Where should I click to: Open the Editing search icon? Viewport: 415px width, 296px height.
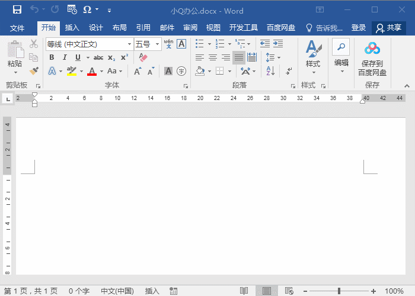tap(341, 47)
